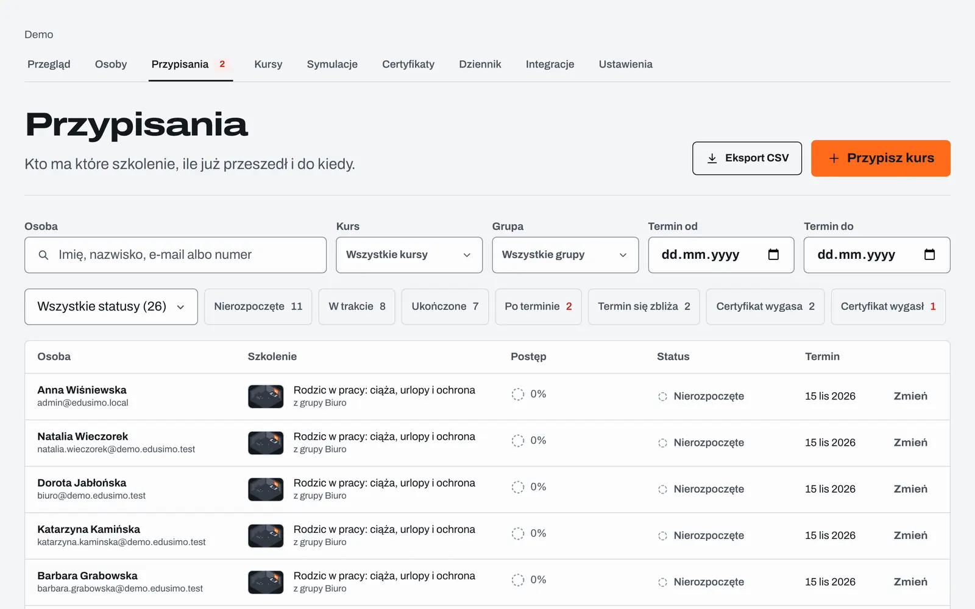Open the Osoby tab
The image size is (975, 609).
(x=111, y=64)
